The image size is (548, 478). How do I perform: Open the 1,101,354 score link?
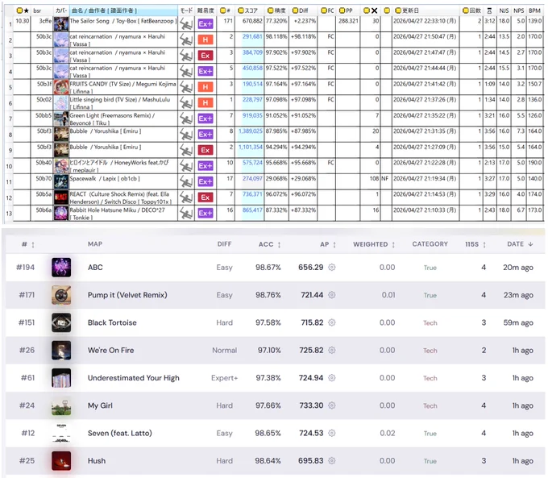pos(251,147)
